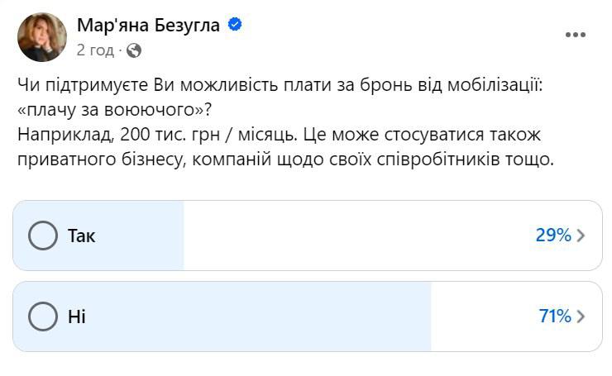
Task: Click the blue verified badge icon
Action: (x=235, y=25)
